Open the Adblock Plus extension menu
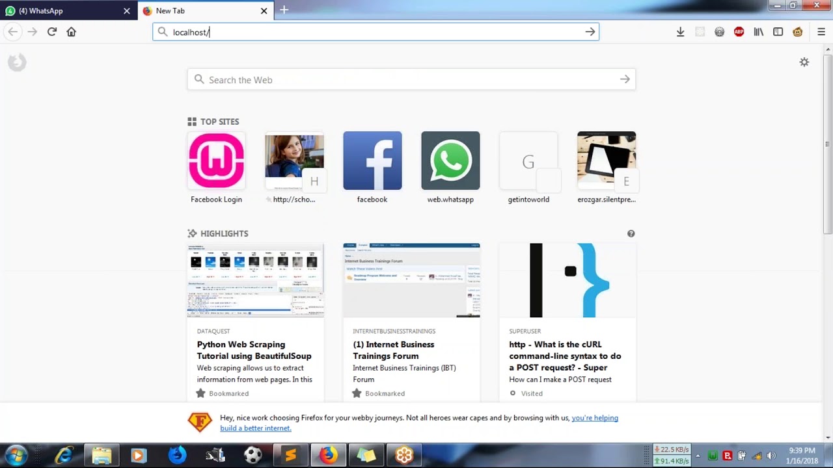This screenshot has width=833, height=468. 739,32
